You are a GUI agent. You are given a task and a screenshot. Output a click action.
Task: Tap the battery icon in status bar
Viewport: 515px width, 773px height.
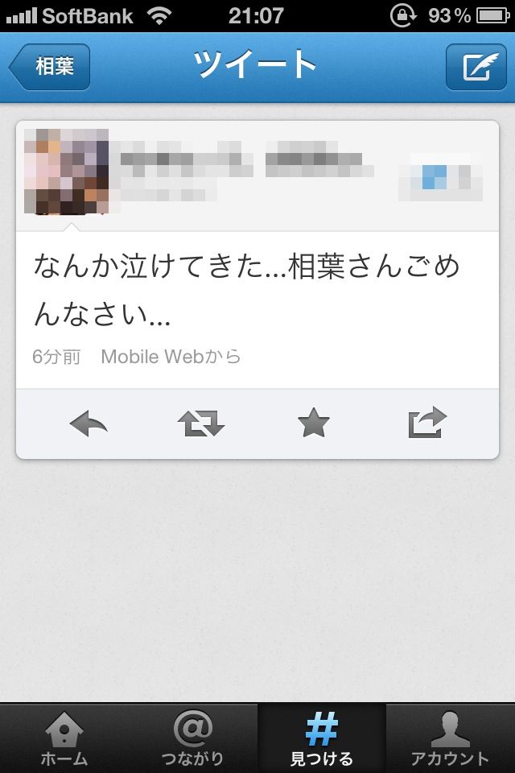pos(493,16)
